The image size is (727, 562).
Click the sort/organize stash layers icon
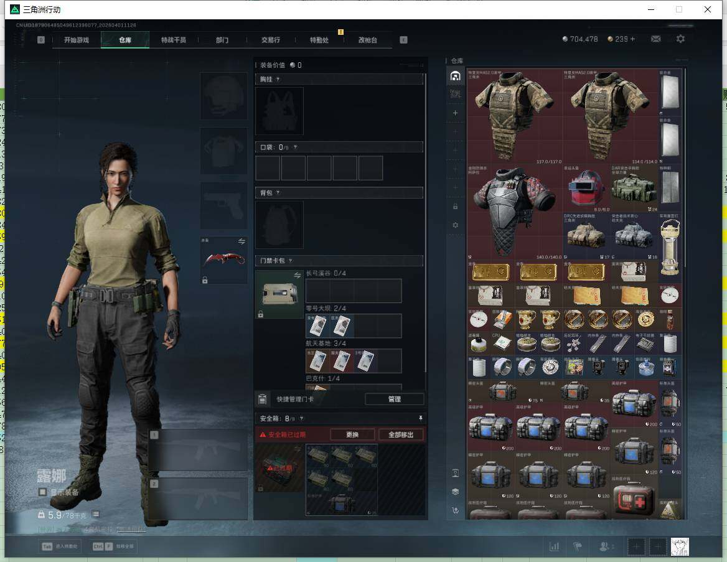[x=455, y=492]
